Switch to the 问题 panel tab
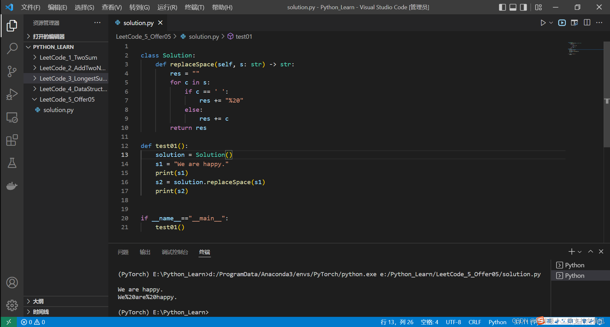This screenshot has width=610, height=327. tap(123, 252)
